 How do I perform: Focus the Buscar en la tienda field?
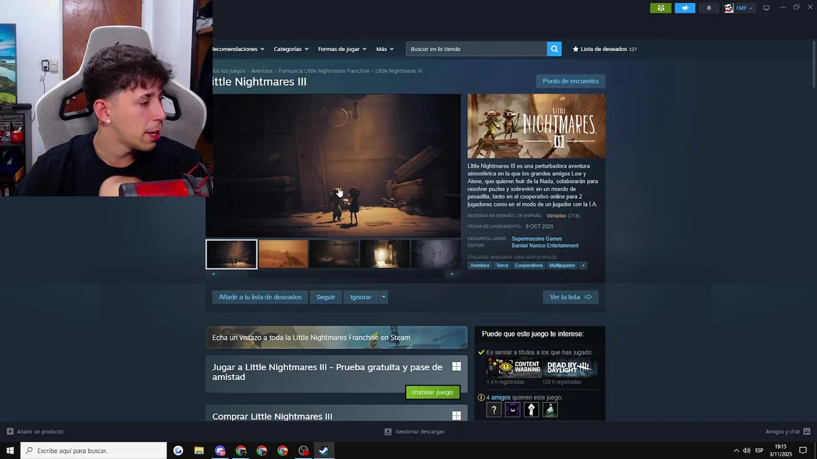click(x=476, y=49)
